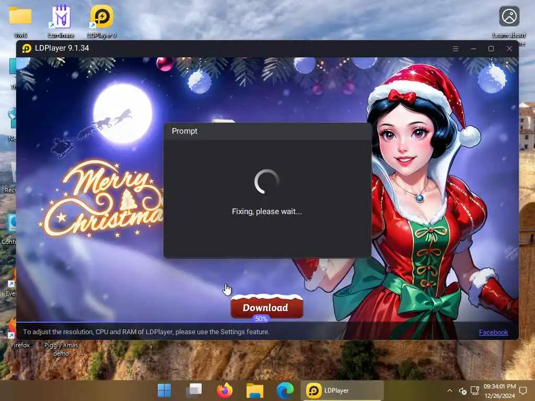Click the 'Fixing, please wait...' message
This screenshot has height=401, width=535.
pos(267,211)
